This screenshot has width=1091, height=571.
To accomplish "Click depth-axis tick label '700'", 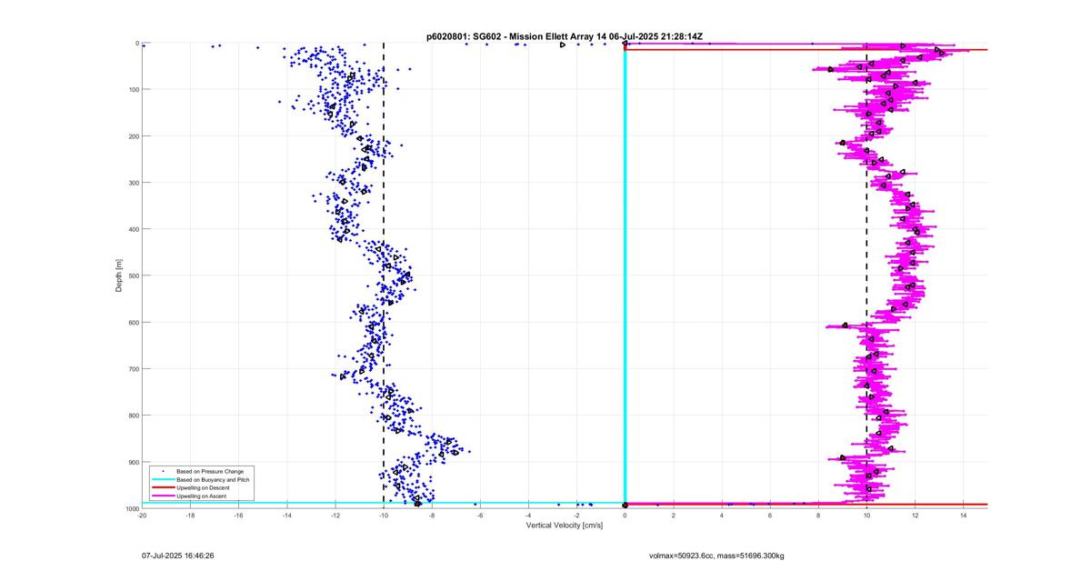I will (x=132, y=369).
